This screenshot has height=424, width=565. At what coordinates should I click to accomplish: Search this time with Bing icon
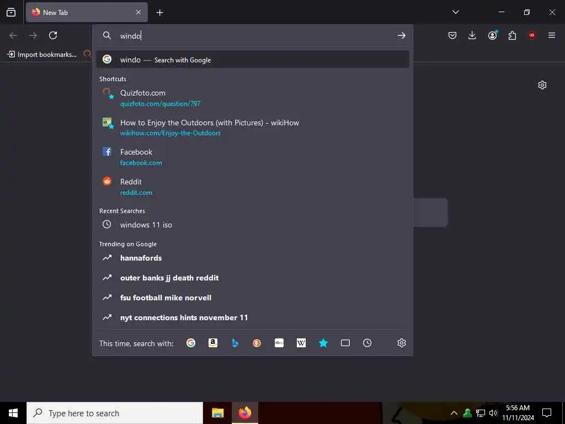click(x=235, y=343)
